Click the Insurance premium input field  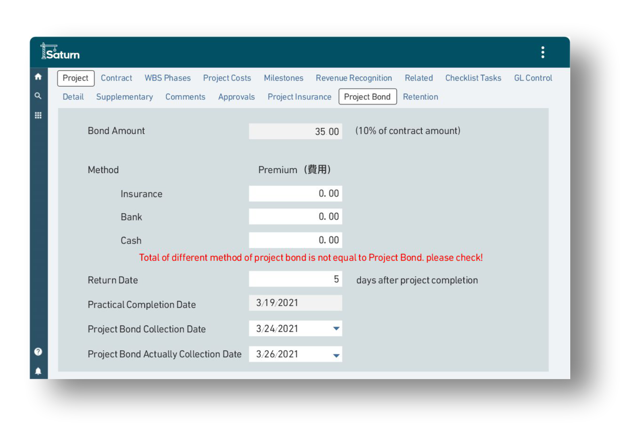[295, 194]
